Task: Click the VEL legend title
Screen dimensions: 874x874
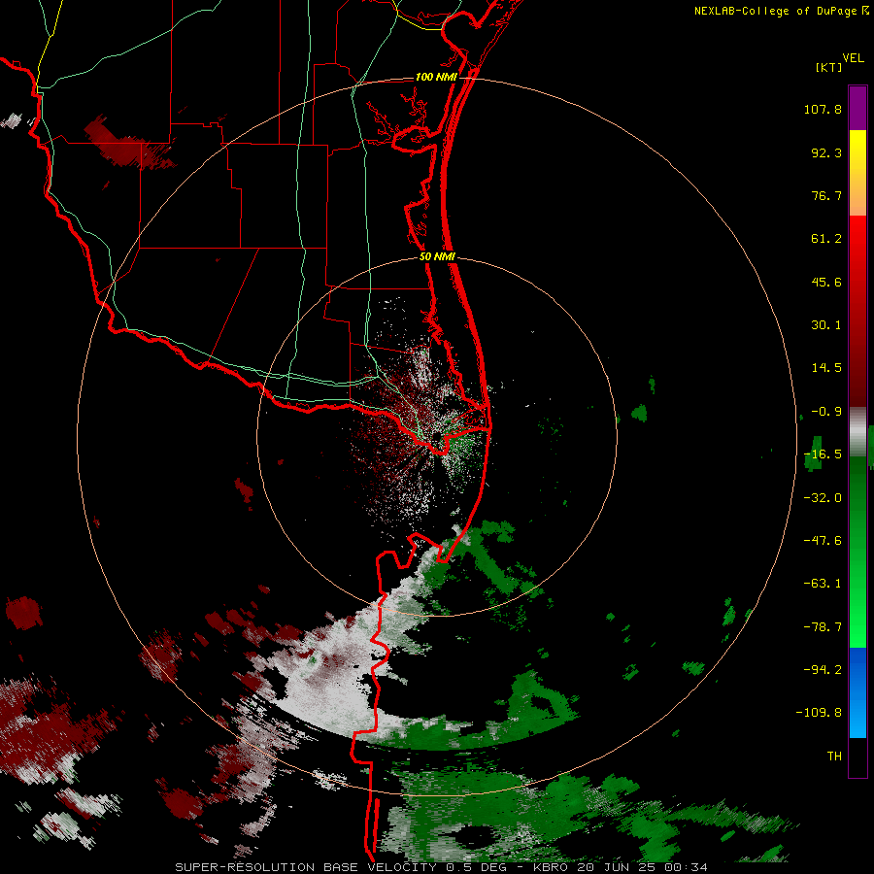Action: click(x=853, y=58)
